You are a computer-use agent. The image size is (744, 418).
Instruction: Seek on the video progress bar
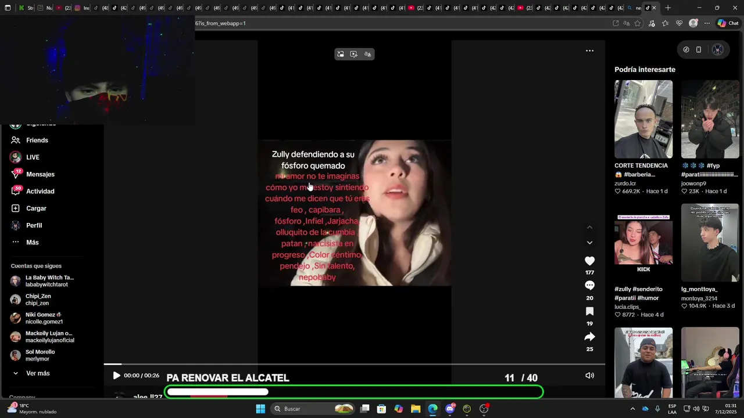pos(355,364)
